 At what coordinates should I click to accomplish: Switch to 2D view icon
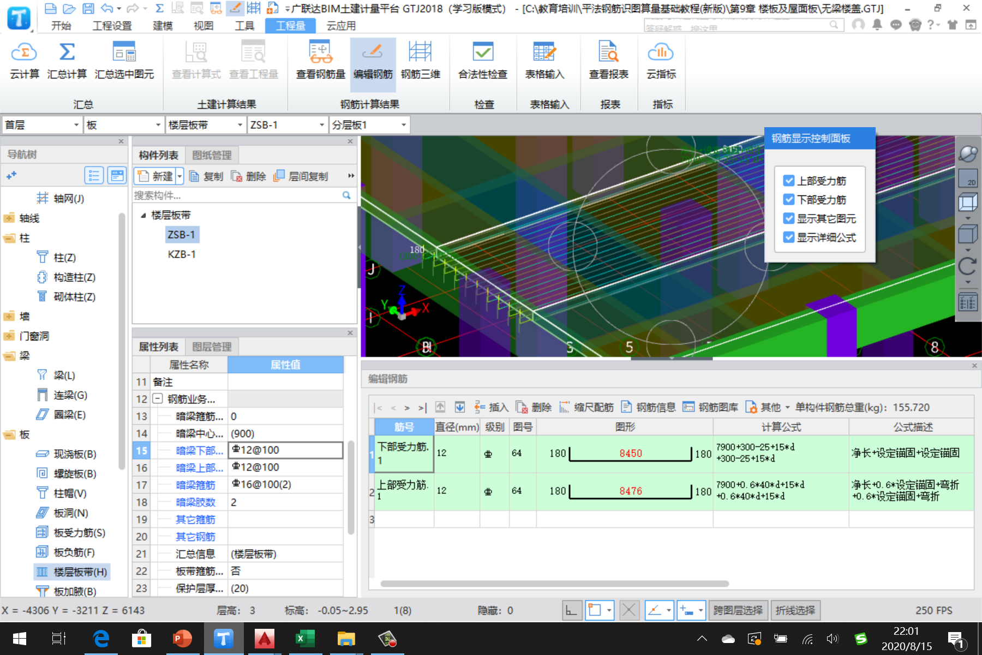coord(968,178)
